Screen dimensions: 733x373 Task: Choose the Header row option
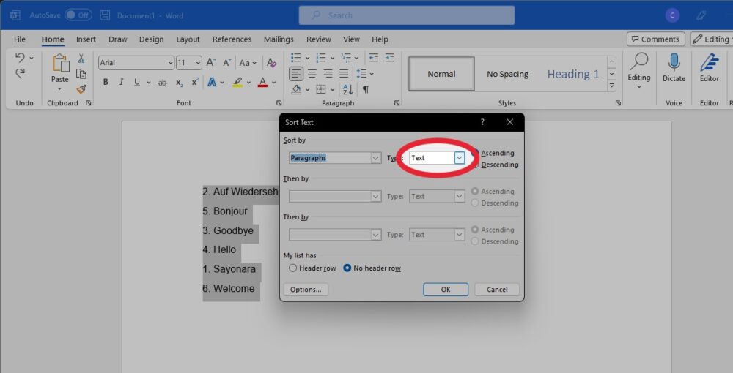click(293, 268)
